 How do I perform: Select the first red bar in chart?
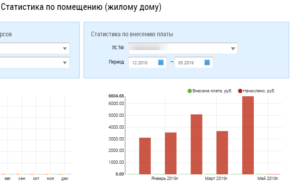pos(145,156)
